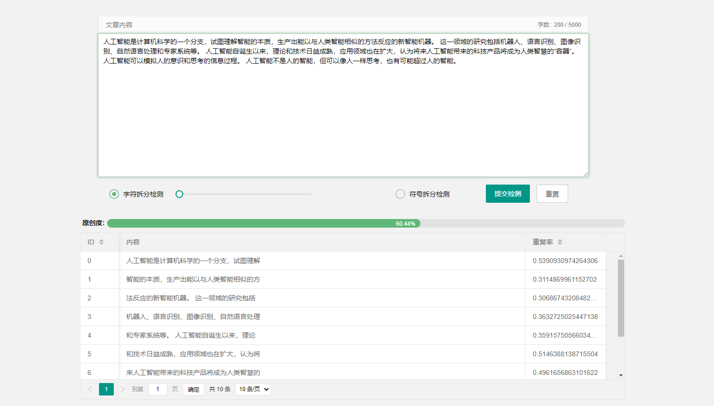The width and height of the screenshot is (714, 406).
Task: Click the results table vertical scrollbar thumb
Action: click(621, 297)
